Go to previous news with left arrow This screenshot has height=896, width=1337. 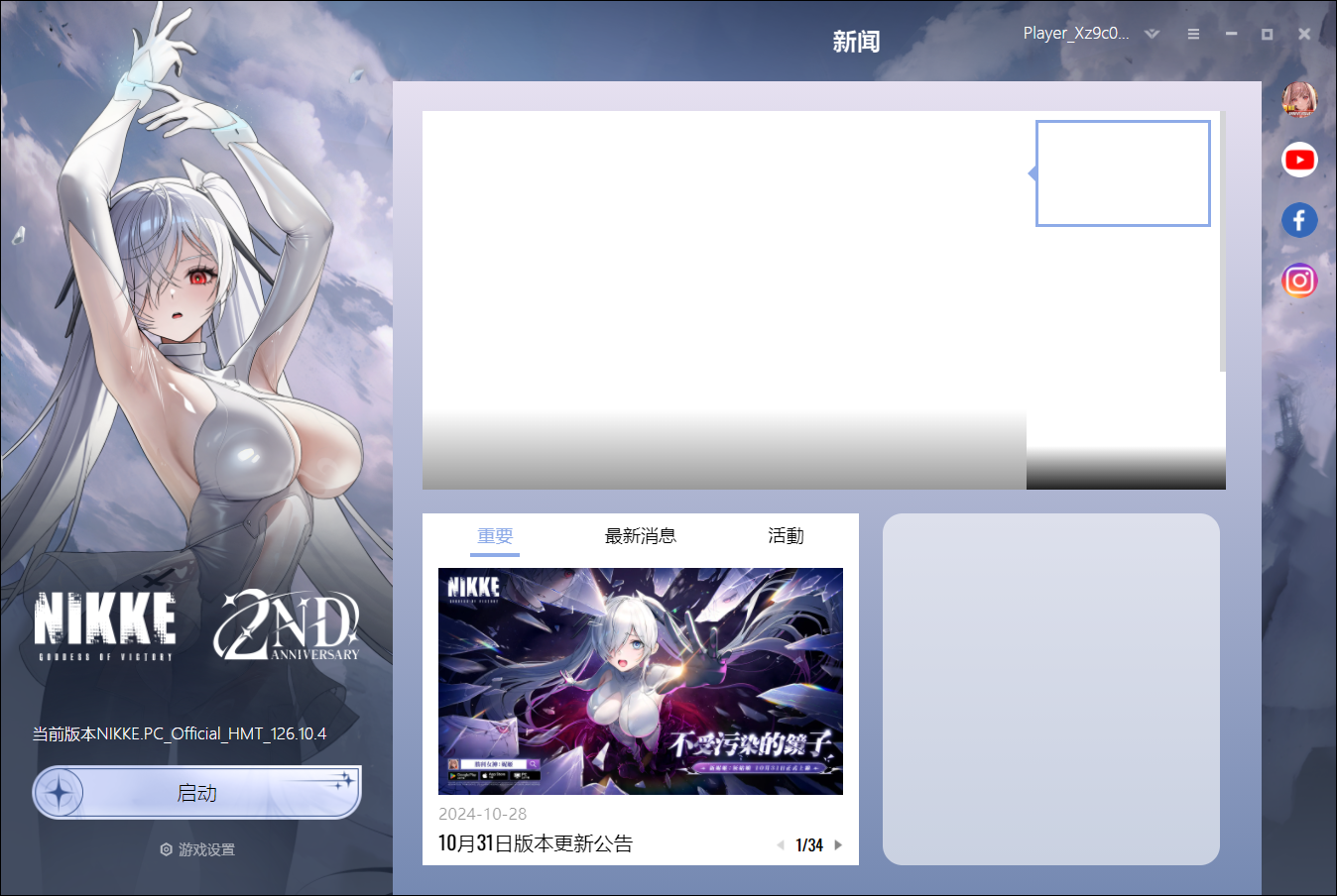coord(781,845)
